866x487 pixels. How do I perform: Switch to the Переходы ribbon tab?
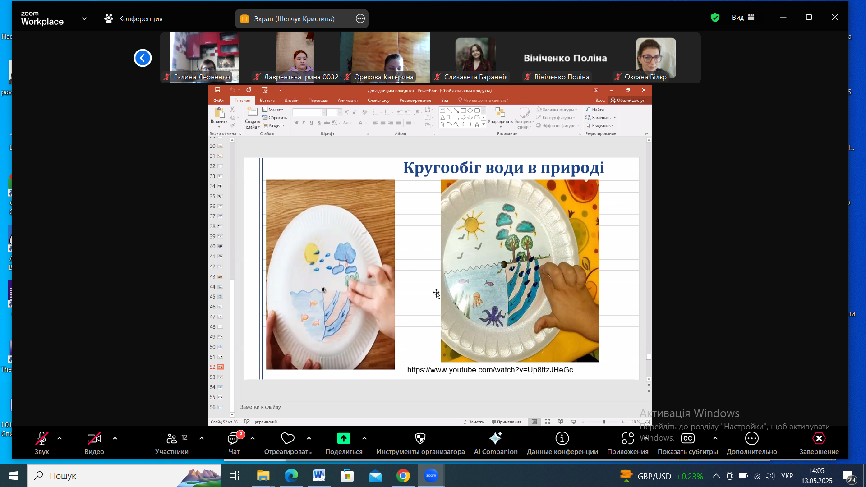coord(318,101)
